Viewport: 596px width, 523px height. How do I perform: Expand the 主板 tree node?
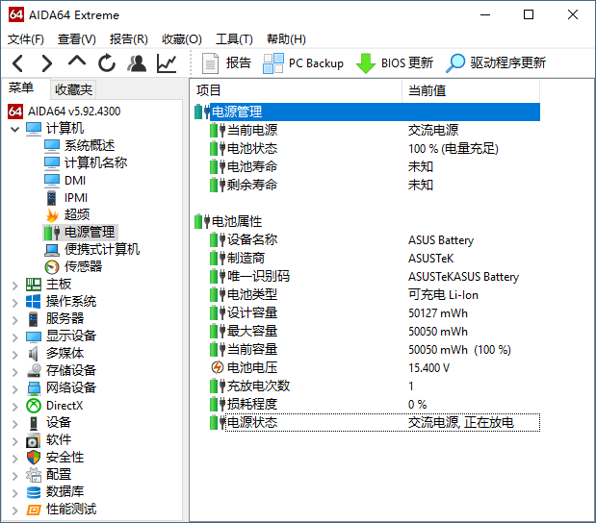[13, 285]
